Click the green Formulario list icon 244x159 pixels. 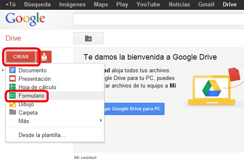pyautogui.click(x=12, y=96)
